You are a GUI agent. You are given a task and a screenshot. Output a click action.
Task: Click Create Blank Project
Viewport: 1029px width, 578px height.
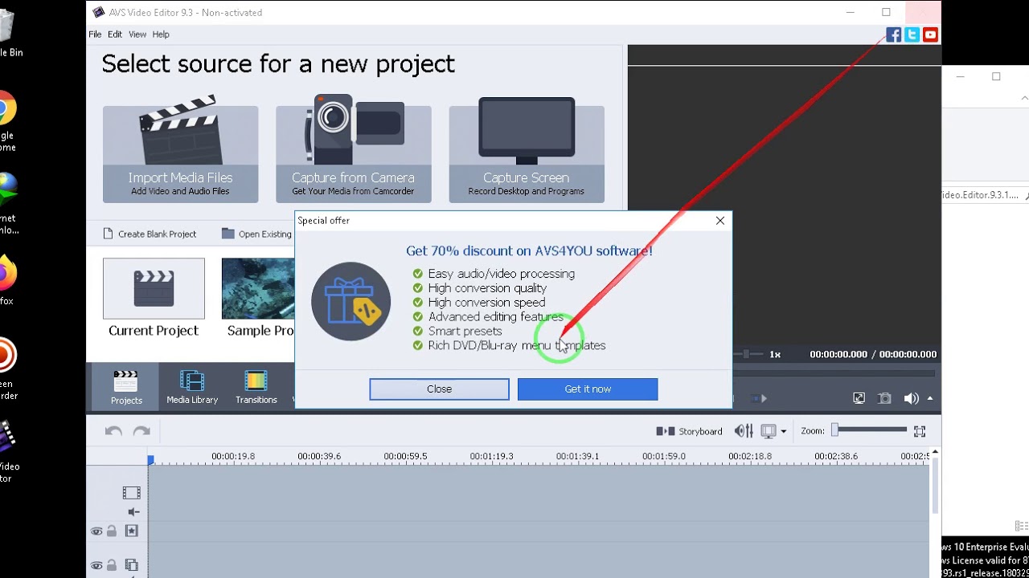150,234
